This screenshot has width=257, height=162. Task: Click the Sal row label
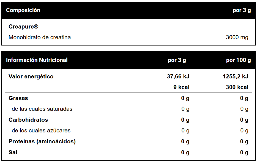13,152
